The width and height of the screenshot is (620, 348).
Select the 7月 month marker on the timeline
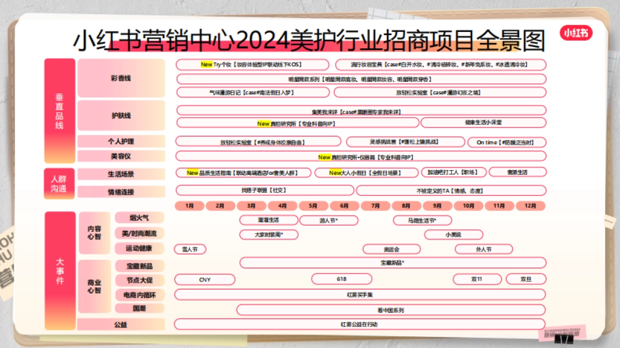(375, 206)
